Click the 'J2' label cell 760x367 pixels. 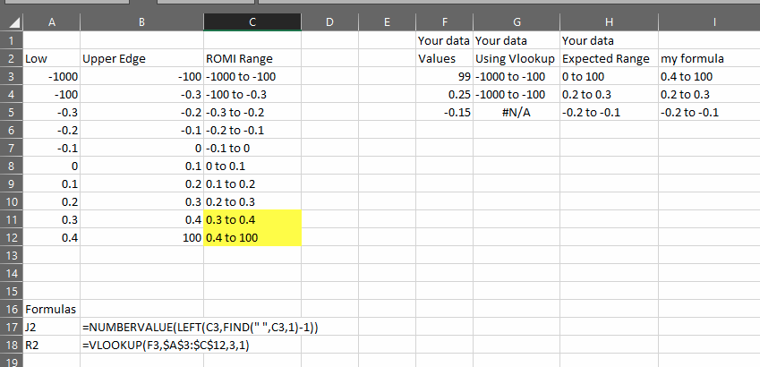point(51,328)
